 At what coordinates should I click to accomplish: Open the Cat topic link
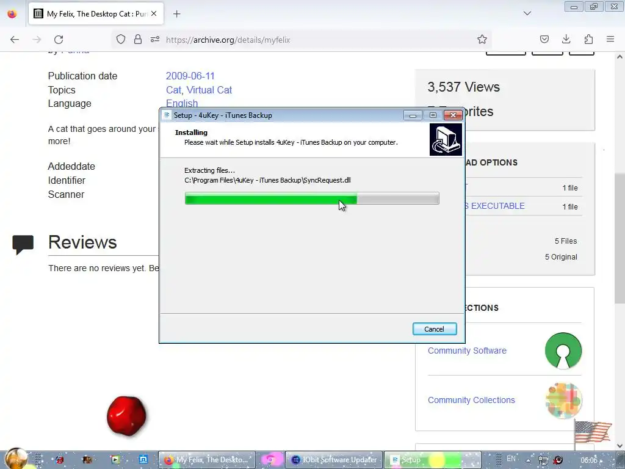[x=173, y=90]
